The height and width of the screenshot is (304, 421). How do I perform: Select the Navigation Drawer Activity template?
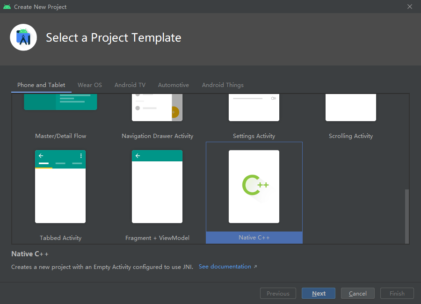pos(157,109)
